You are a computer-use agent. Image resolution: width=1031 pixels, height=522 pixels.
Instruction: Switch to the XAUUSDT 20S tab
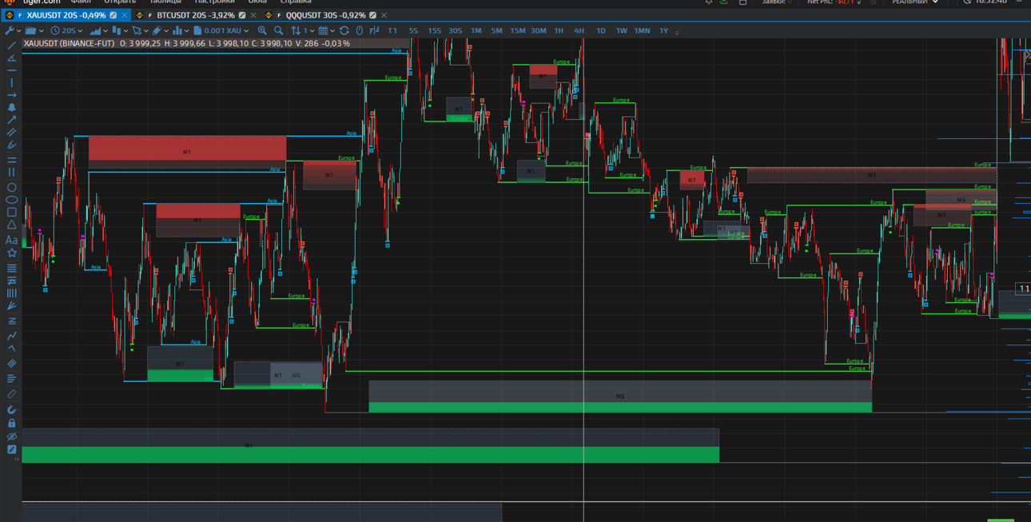coord(66,15)
